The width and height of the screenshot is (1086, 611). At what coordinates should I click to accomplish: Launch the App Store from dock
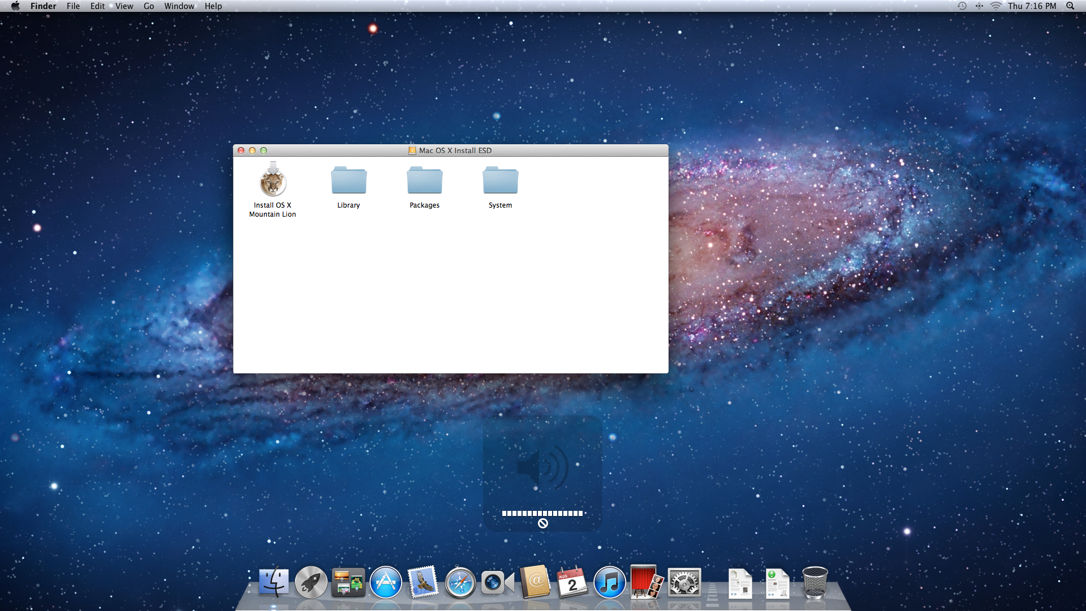point(386,583)
